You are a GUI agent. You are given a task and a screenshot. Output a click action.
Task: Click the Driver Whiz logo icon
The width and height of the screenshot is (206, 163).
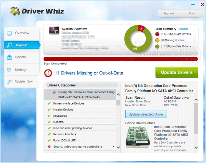pyautogui.click(x=15, y=11)
